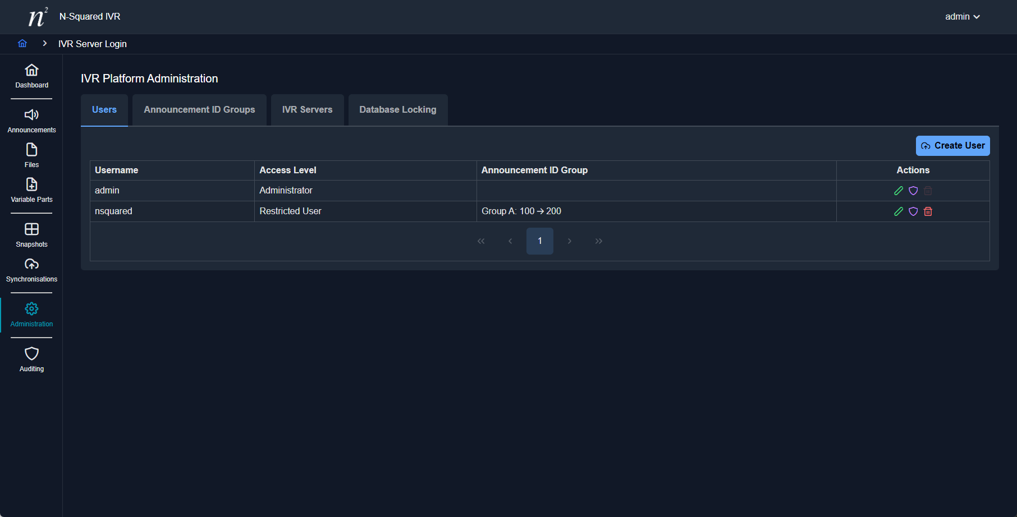Click the Create User button

[x=952, y=146]
